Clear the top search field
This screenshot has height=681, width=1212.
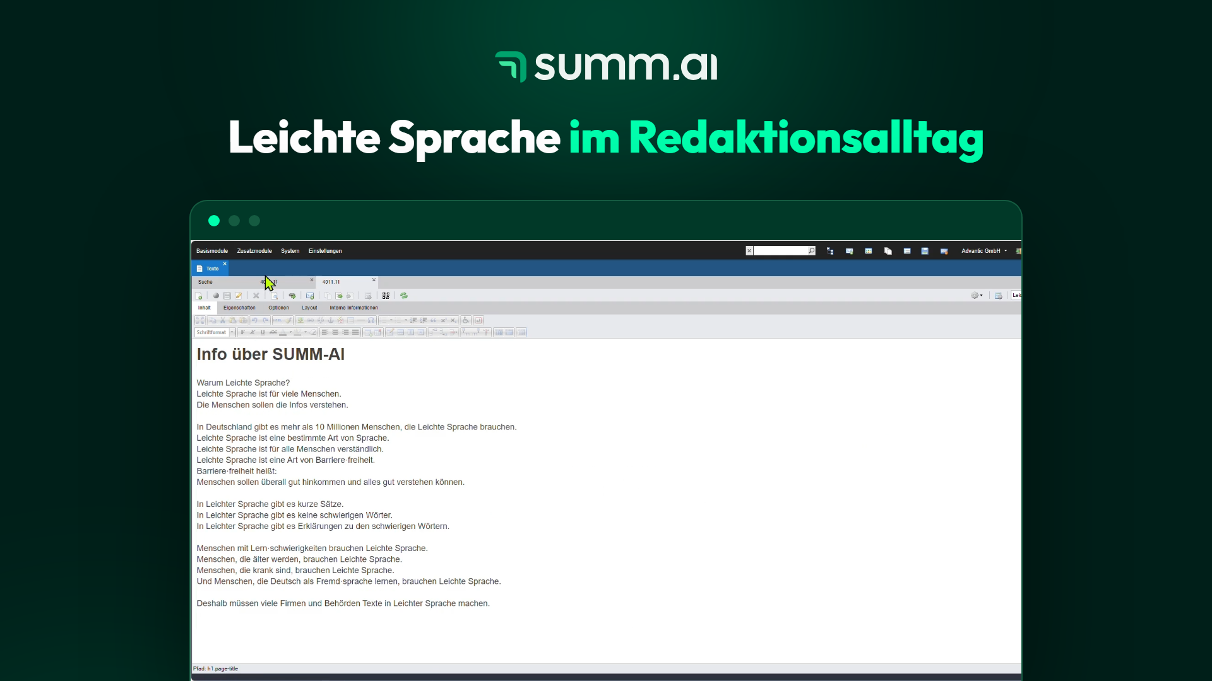click(749, 251)
